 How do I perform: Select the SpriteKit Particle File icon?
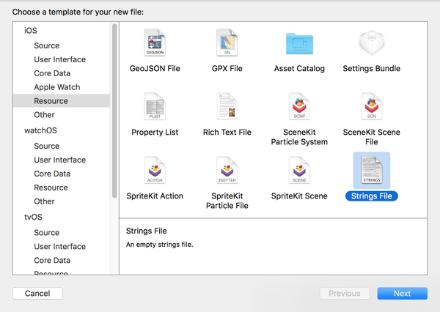(227, 171)
